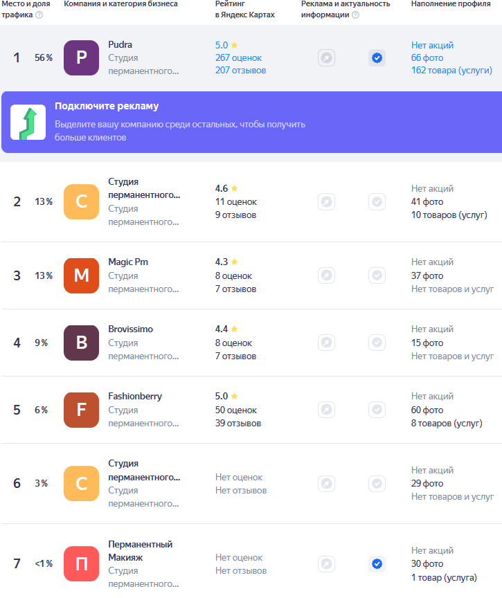502x598 pixels.
Task: Click the verification badge in row 2
Action: (377, 201)
